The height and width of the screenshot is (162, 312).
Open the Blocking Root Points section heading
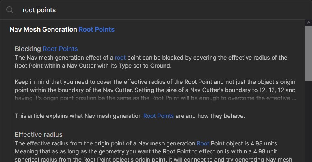(x=46, y=49)
